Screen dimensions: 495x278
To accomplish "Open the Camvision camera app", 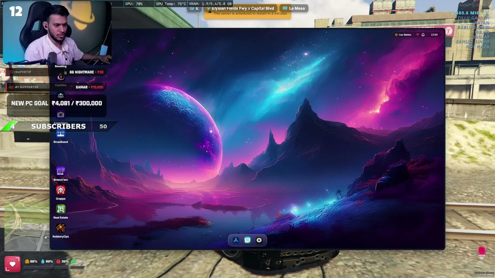I will point(61,115).
